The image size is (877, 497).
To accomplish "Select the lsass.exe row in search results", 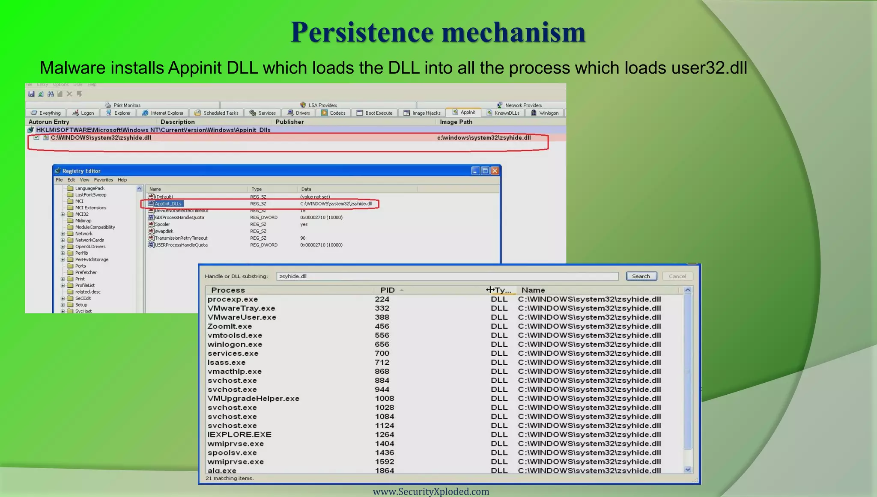I will pos(444,362).
